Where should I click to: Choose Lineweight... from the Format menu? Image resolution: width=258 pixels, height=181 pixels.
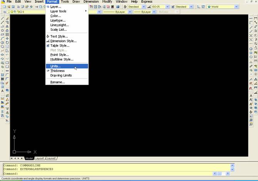(x=67, y=25)
